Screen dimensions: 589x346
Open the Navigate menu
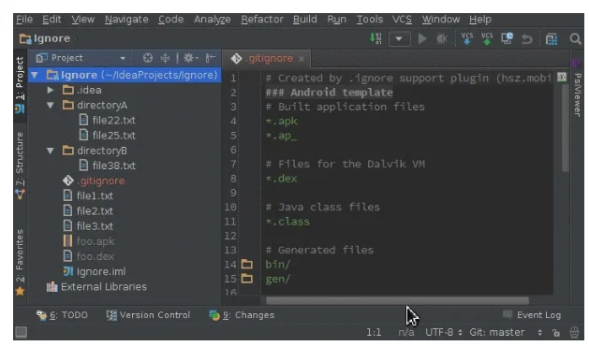point(126,19)
